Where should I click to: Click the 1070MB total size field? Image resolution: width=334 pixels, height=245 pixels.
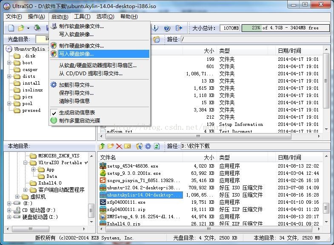(x=230, y=28)
